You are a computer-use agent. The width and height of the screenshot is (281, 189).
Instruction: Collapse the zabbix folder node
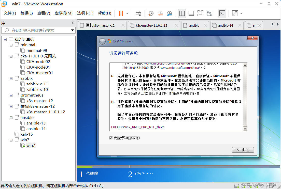11,78
